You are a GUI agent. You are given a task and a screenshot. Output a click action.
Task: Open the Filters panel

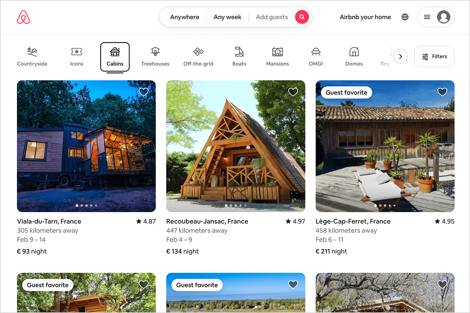[434, 56]
